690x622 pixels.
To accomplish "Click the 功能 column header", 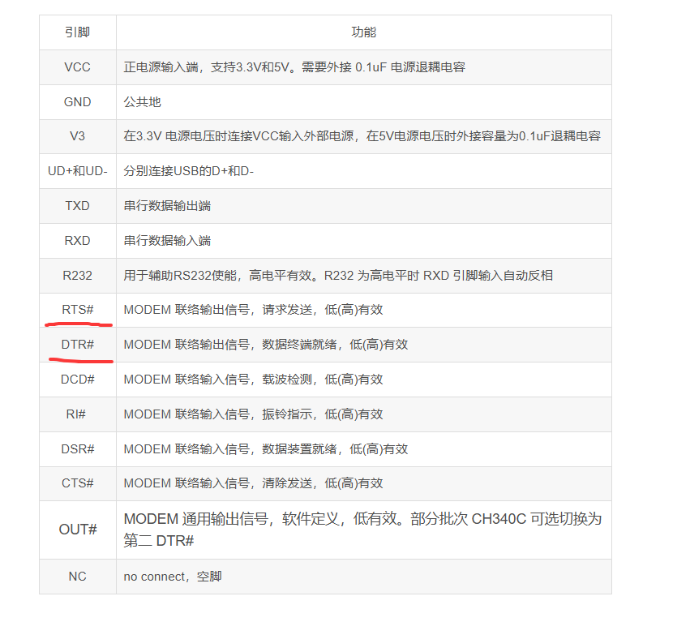I will coord(363,32).
